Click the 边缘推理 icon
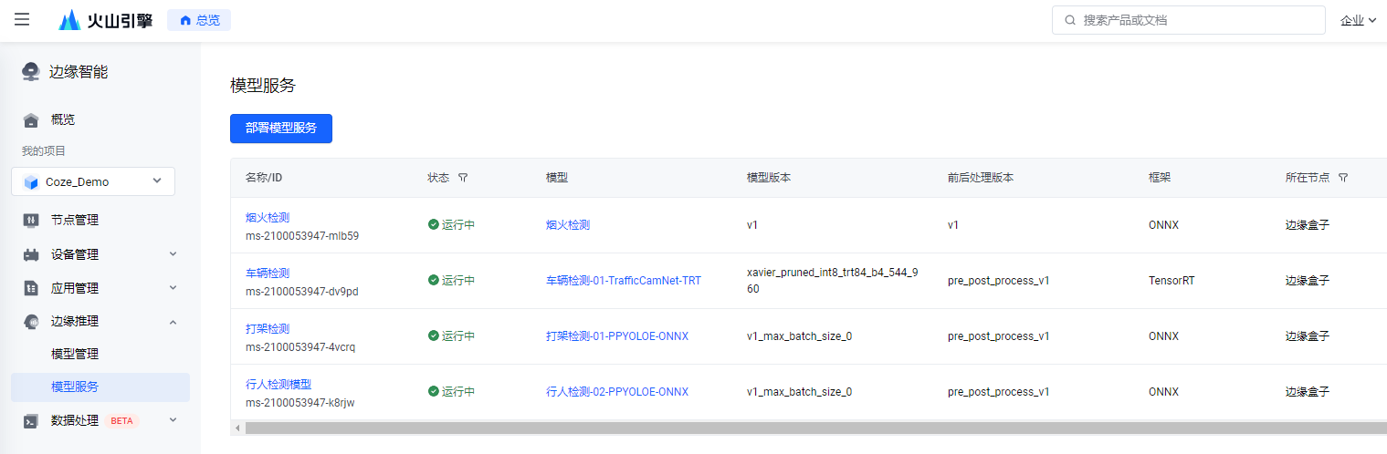The height and width of the screenshot is (454, 1387). pos(31,321)
